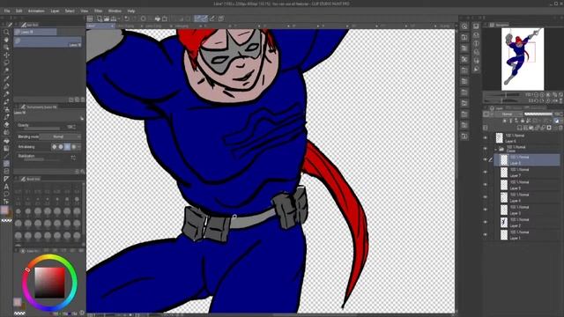Toggle the snap to ruler icon
This screenshot has height=317, width=564.
[197, 18]
